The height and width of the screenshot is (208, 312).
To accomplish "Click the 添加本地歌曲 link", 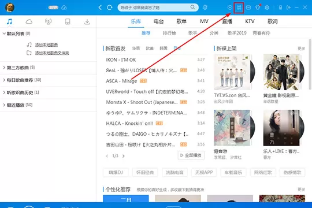I will [x=46, y=45].
